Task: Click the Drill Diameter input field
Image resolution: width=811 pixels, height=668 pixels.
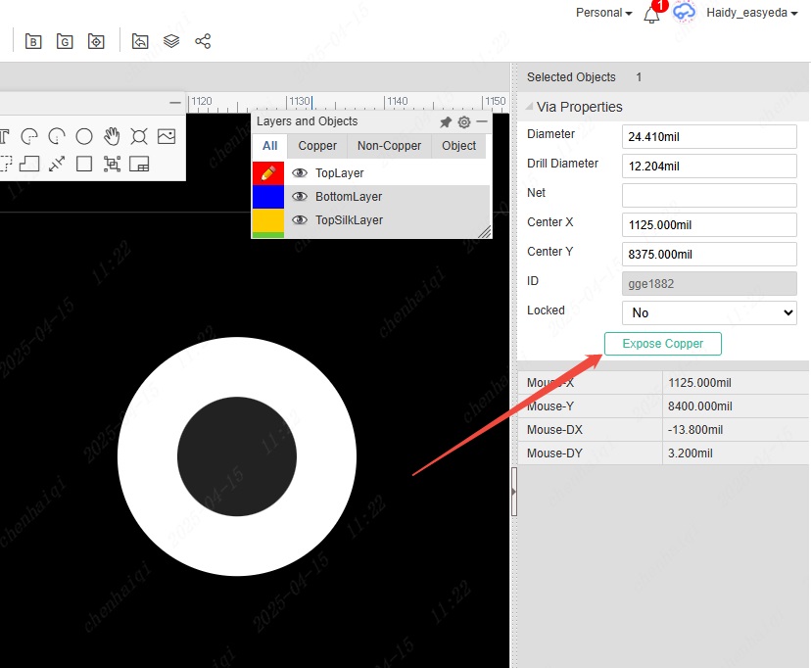Action: pos(709,166)
